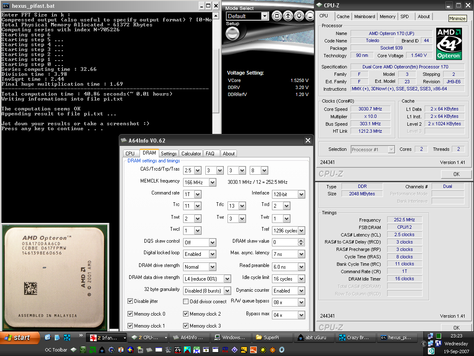Increase the DRAM skew value stepper
The height and width of the screenshot is (356, 474).
point(301,241)
